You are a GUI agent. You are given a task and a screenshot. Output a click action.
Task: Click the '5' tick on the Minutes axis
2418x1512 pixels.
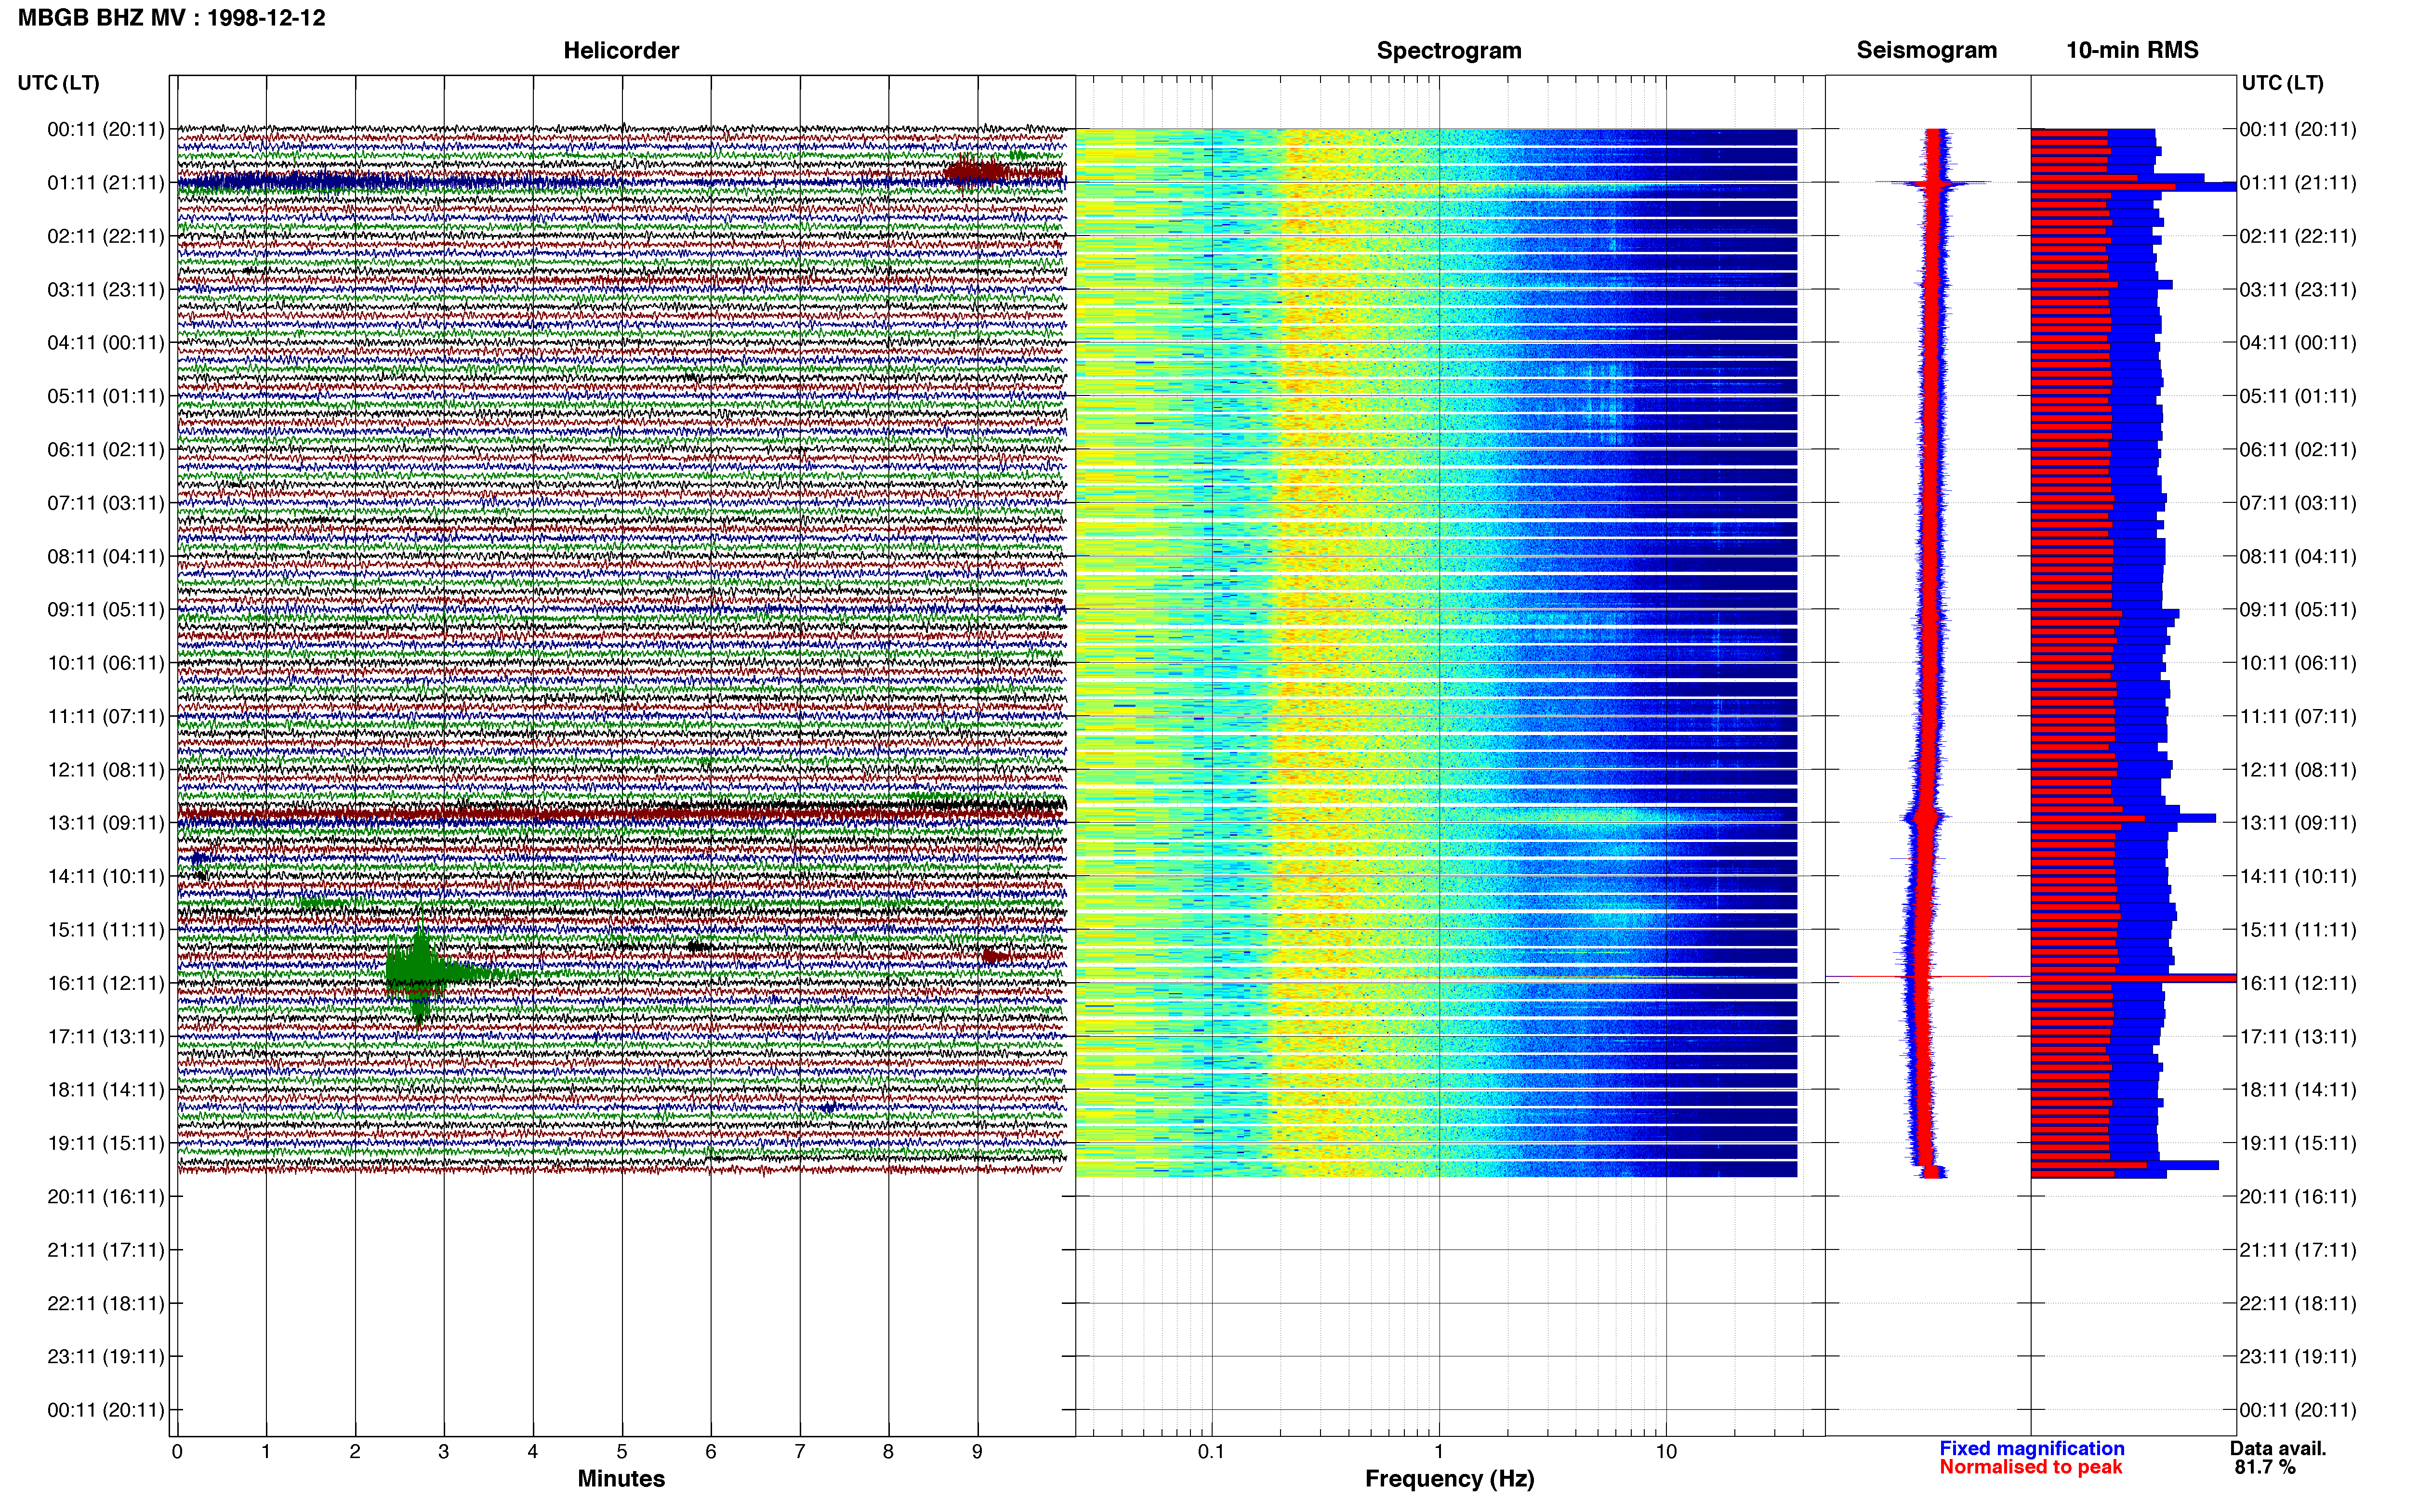[x=622, y=1452]
